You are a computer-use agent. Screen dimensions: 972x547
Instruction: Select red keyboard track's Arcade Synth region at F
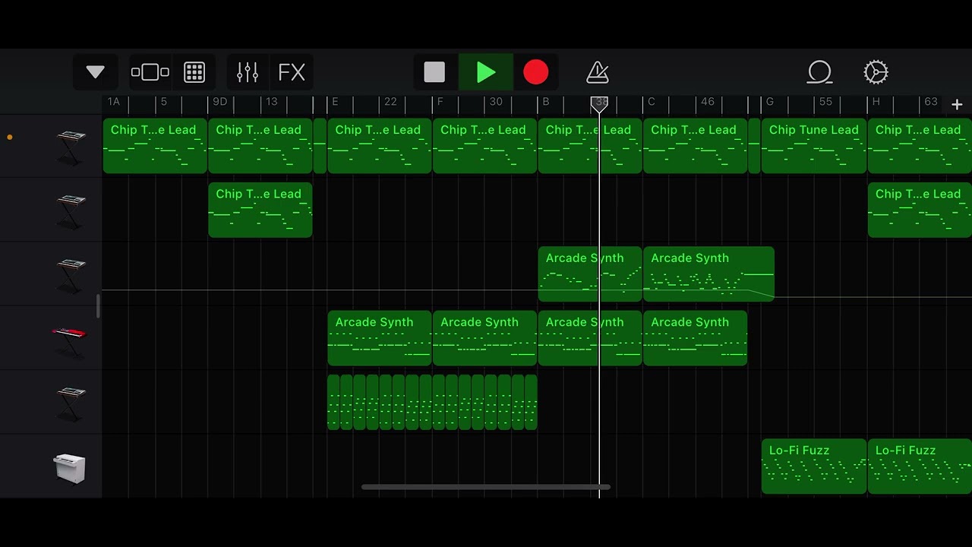(484, 338)
